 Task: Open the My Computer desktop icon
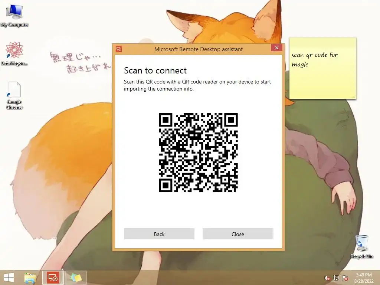pyautogui.click(x=14, y=15)
